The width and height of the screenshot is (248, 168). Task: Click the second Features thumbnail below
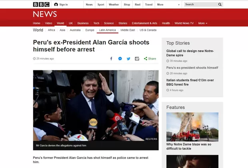[192, 161]
